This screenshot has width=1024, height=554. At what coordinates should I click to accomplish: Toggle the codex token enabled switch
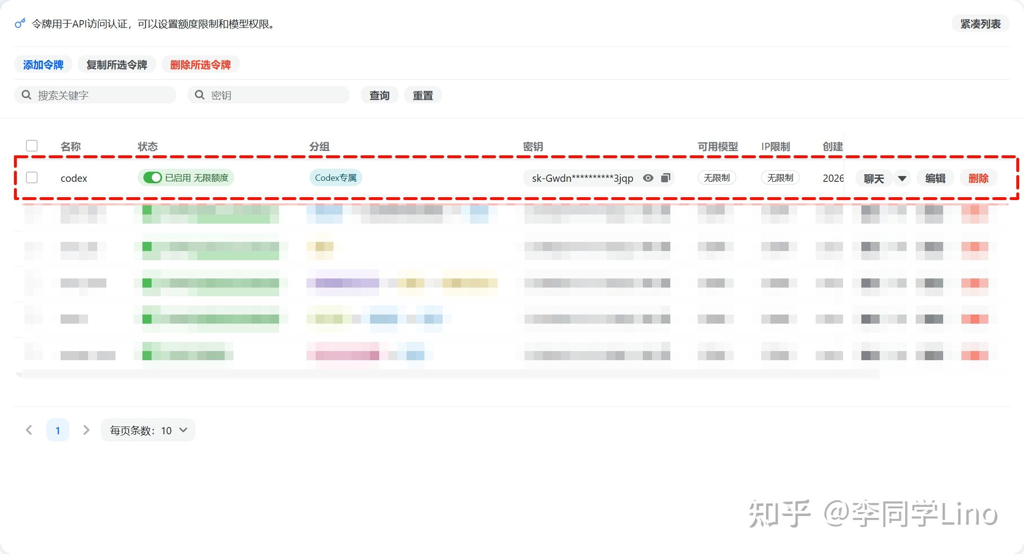tap(152, 178)
